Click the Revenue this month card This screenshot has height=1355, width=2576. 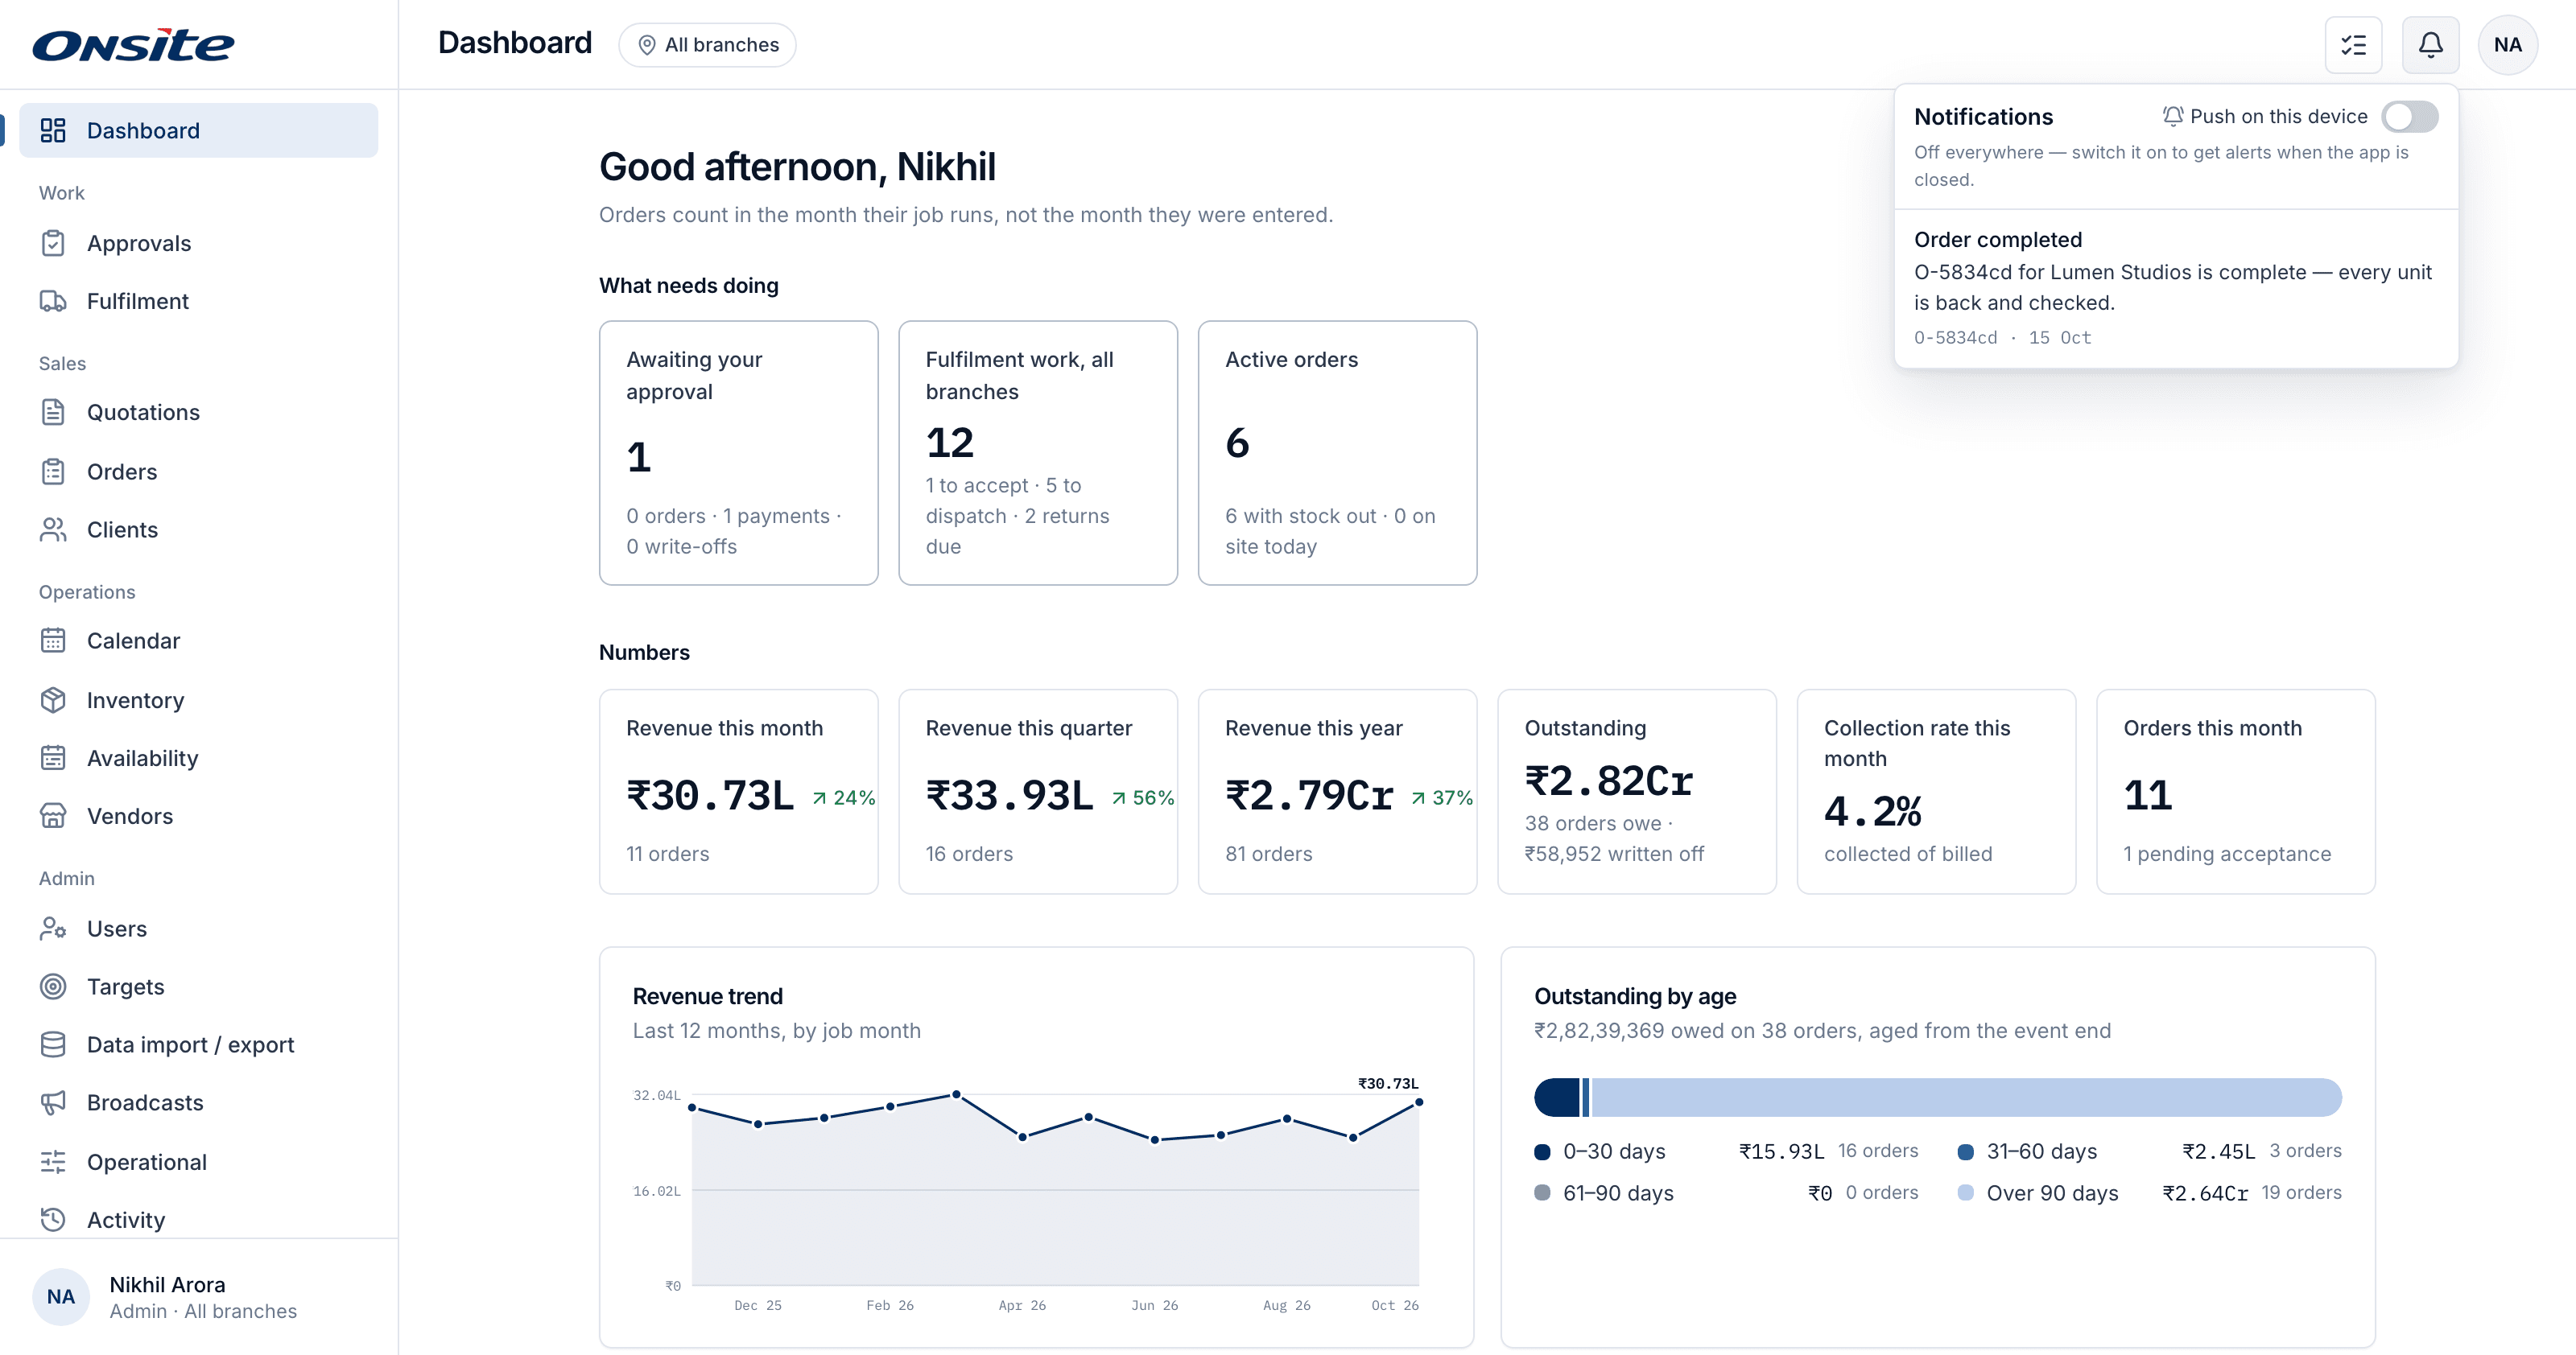[738, 792]
